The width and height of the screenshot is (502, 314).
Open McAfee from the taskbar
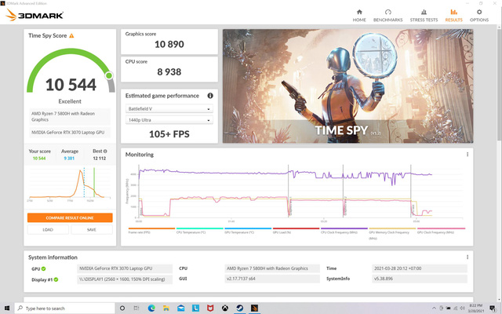(210, 309)
